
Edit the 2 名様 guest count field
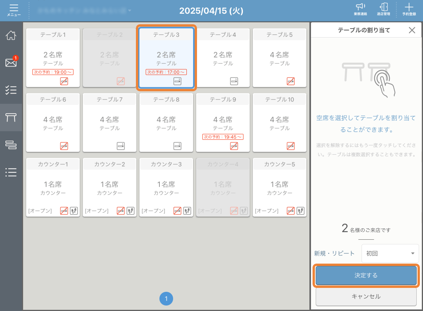click(366, 229)
